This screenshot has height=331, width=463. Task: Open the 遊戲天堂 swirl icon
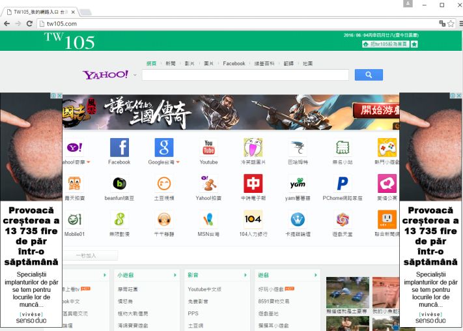pos(343,220)
